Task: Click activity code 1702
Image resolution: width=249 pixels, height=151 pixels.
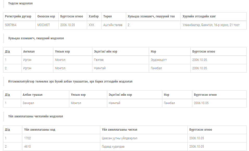Action: click(x=27, y=138)
